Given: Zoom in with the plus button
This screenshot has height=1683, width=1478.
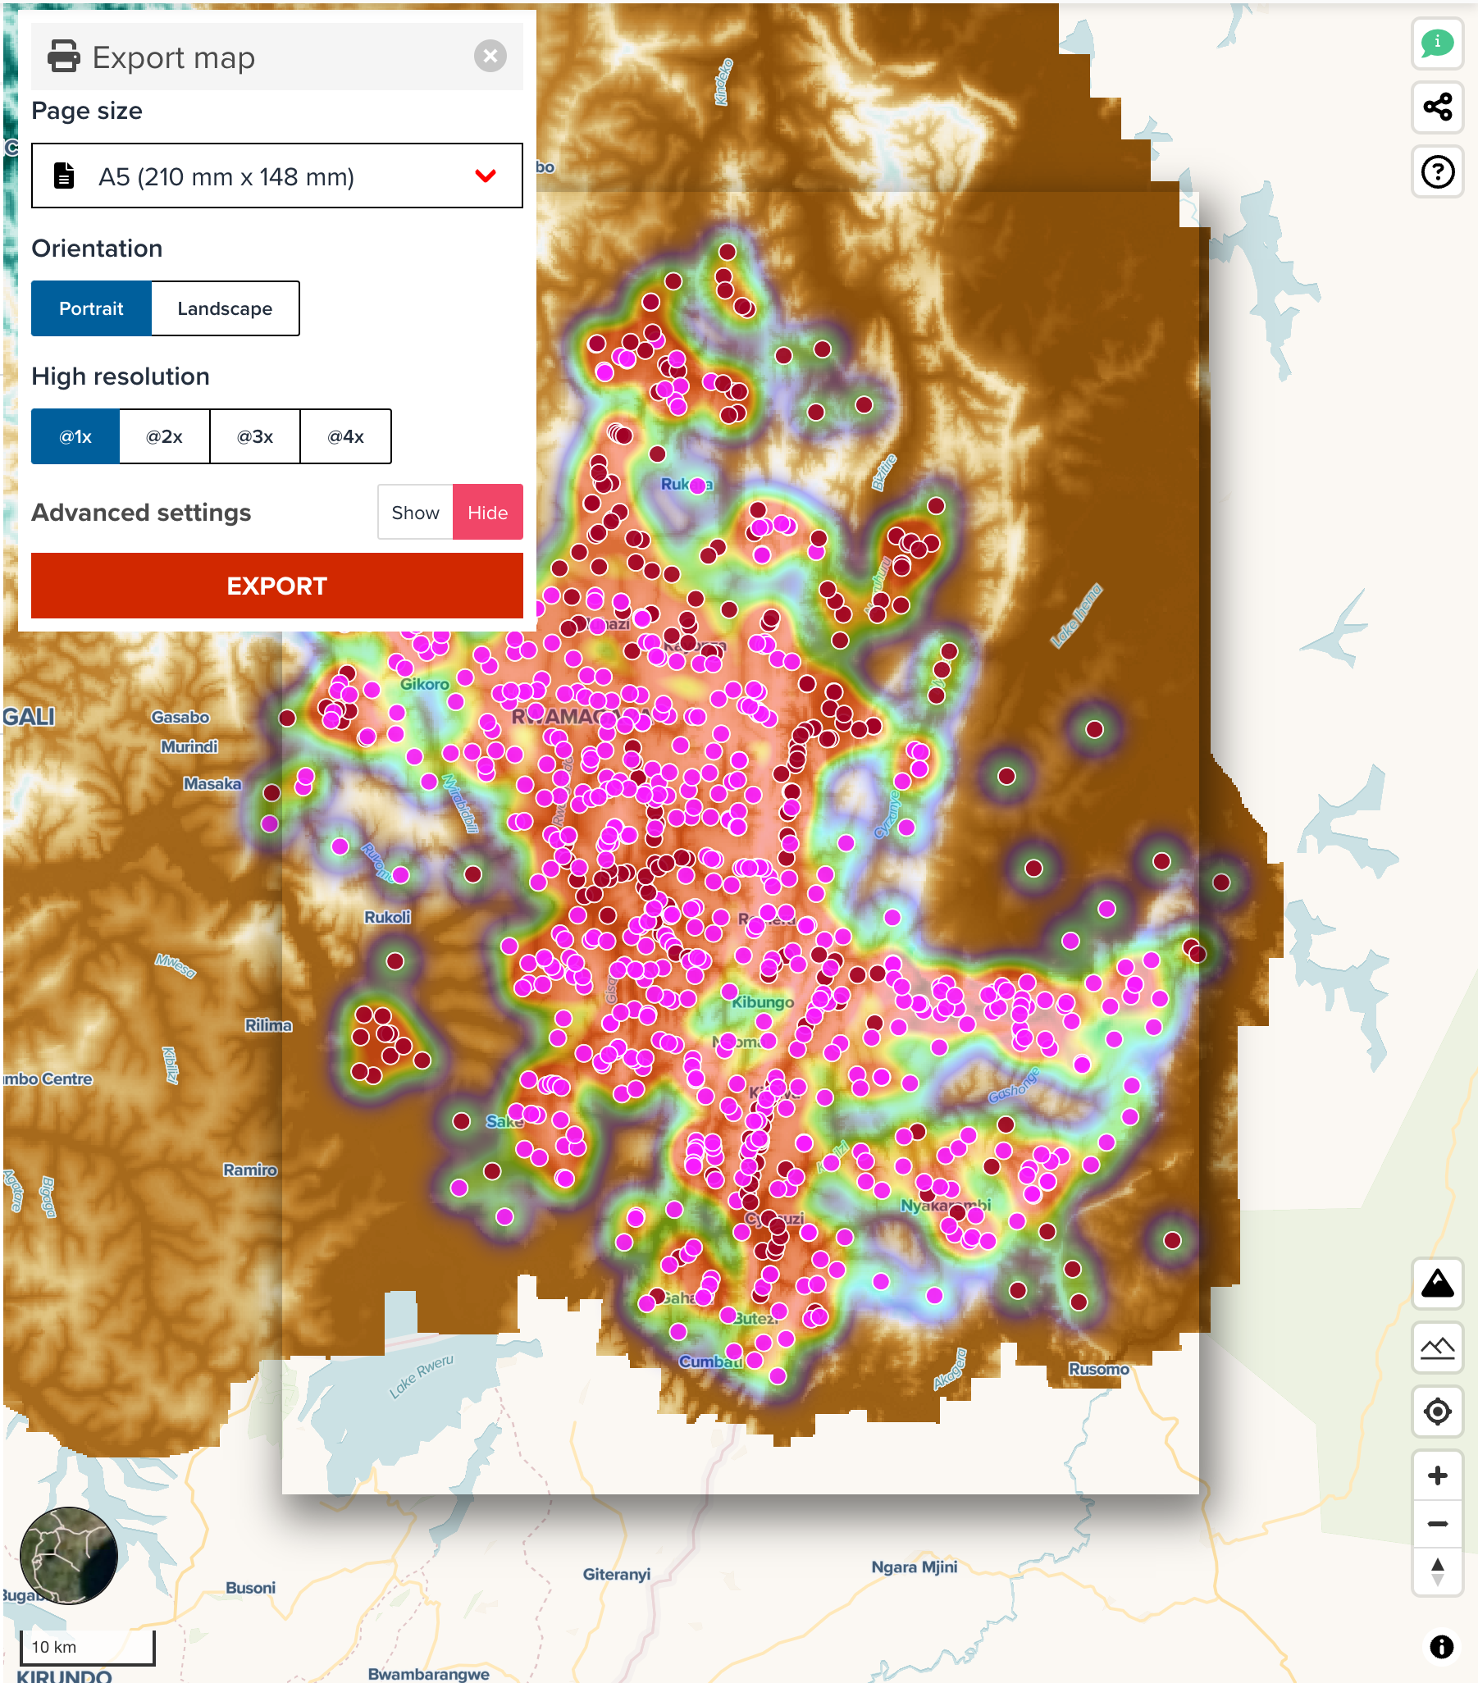Looking at the screenshot, I should [x=1437, y=1475].
